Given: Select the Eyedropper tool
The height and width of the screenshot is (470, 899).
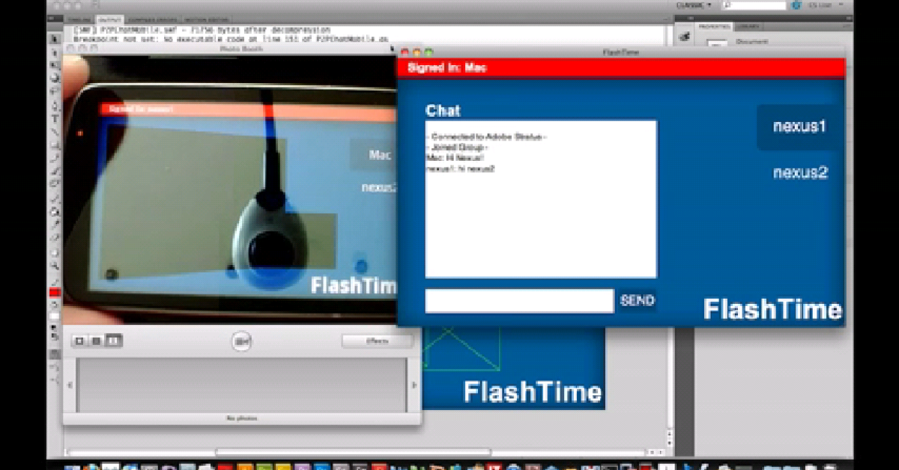Looking at the screenshot, I should tap(55, 224).
